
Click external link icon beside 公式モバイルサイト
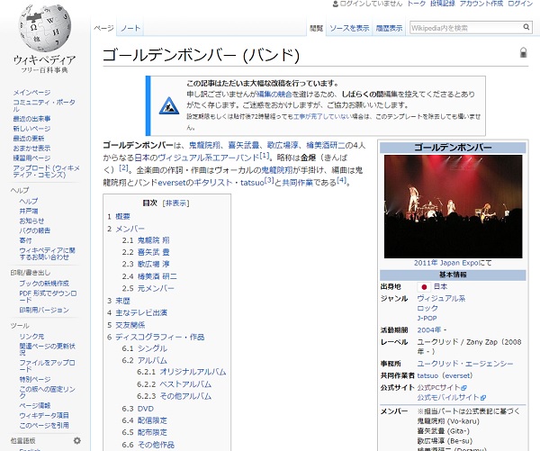pyautogui.click(x=482, y=398)
